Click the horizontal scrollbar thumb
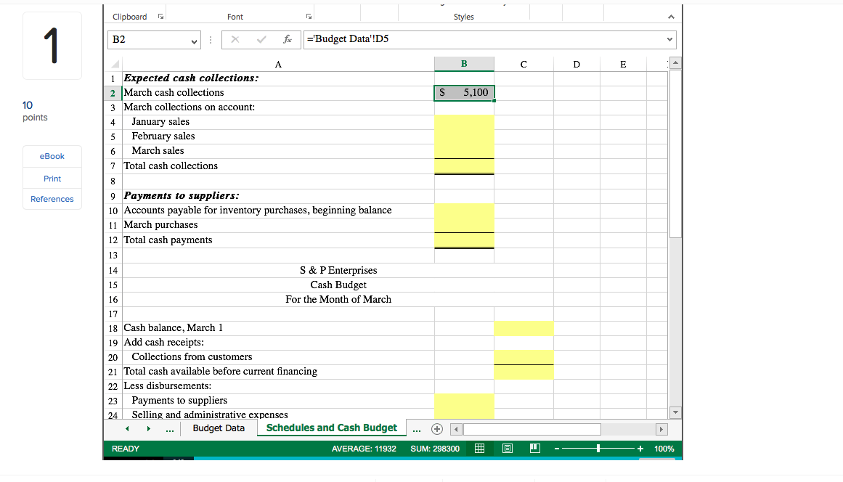Screen dimensions: 843x482 click(532, 429)
